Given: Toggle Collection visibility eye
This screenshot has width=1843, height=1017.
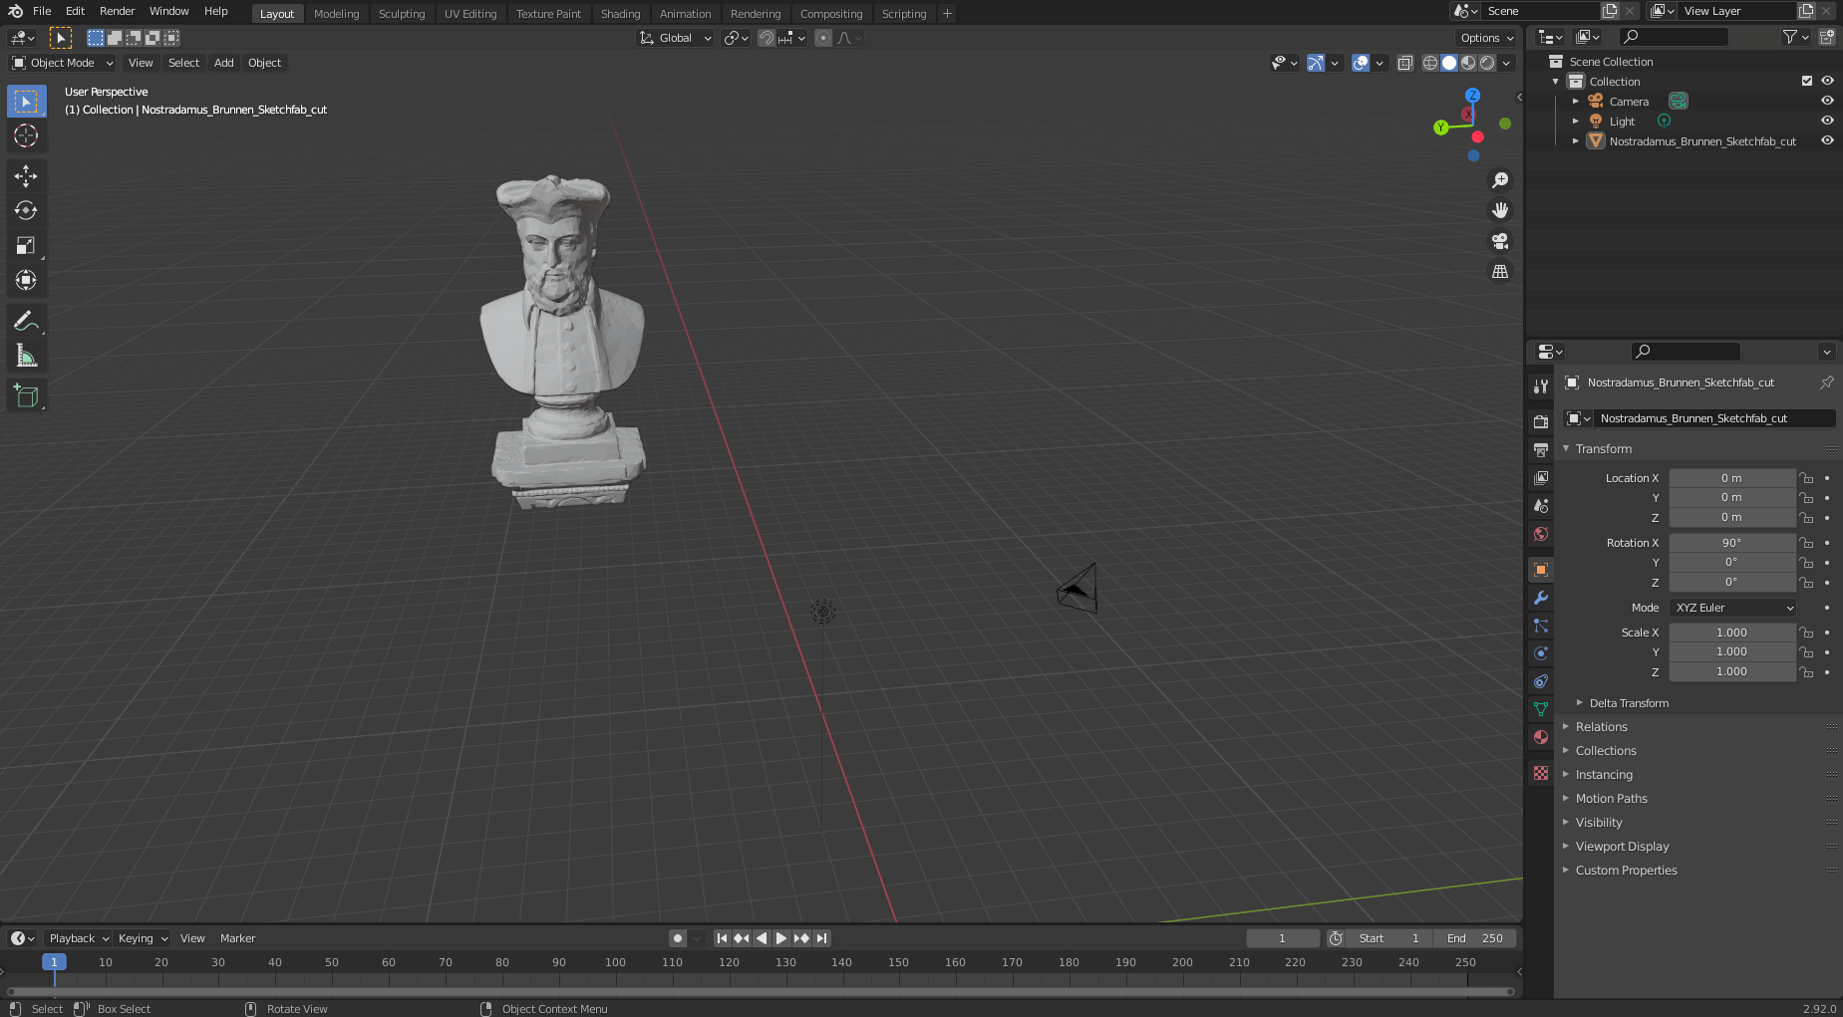Looking at the screenshot, I should (1827, 81).
